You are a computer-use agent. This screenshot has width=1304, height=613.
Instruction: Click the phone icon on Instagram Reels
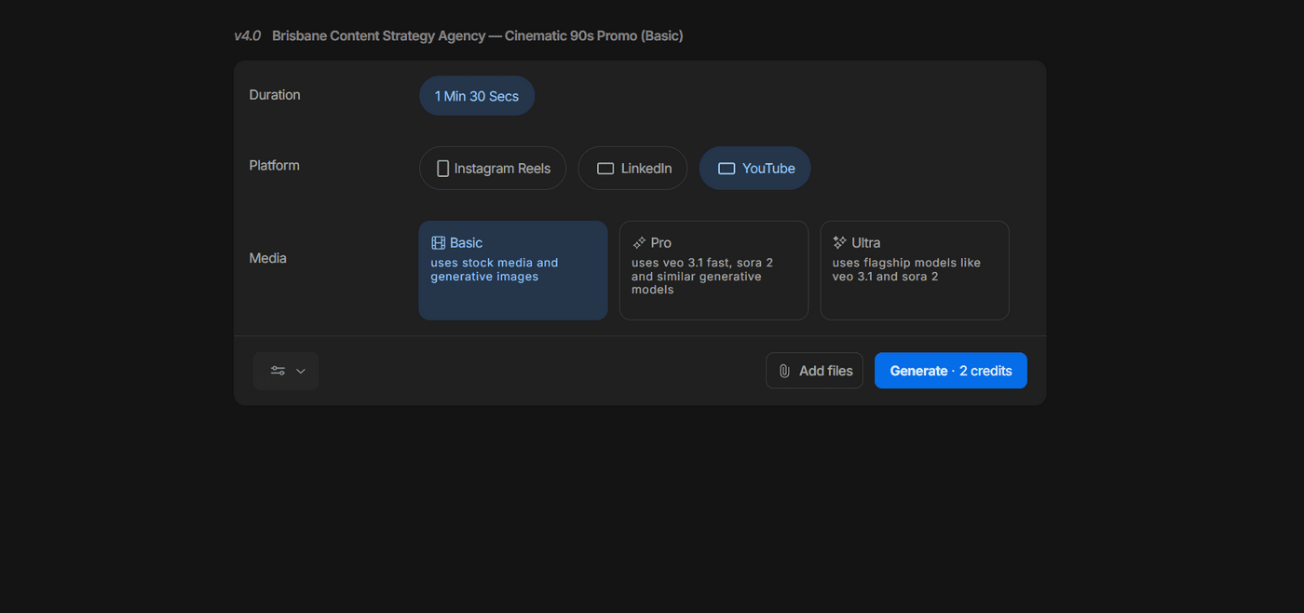(442, 169)
